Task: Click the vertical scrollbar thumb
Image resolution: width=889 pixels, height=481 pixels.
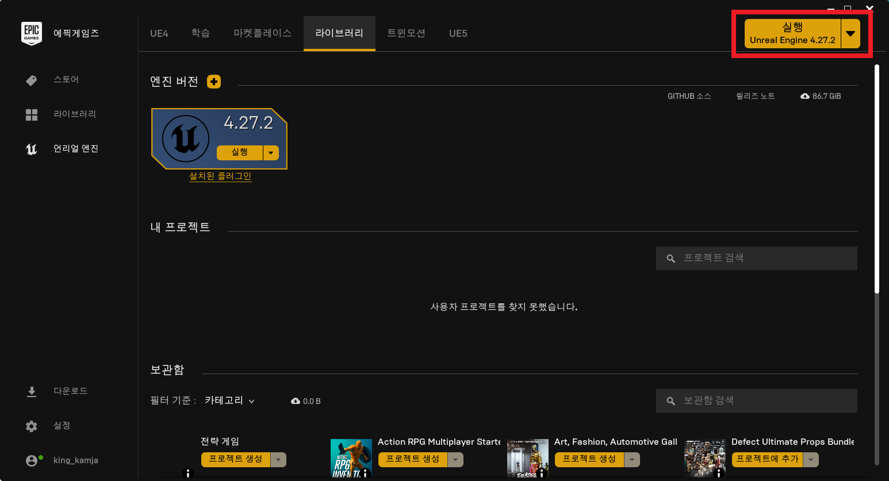Action: [x=877, y=178]
